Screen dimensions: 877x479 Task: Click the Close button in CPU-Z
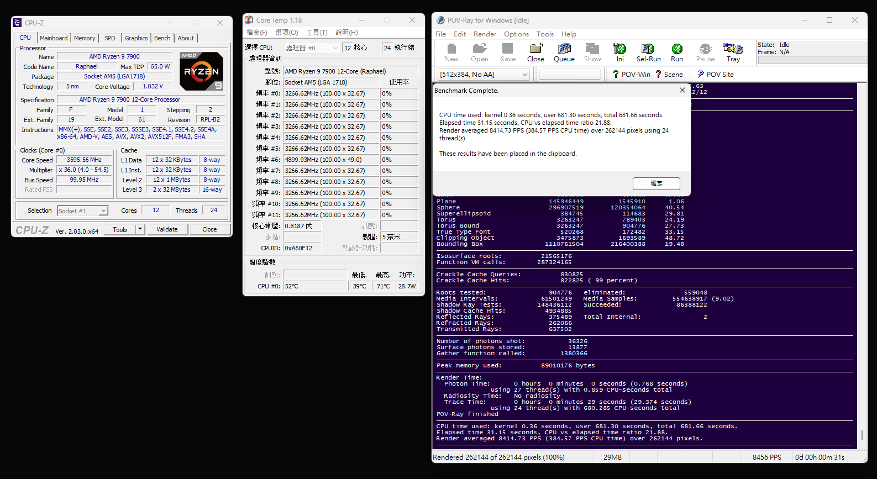tap(209, 229)
